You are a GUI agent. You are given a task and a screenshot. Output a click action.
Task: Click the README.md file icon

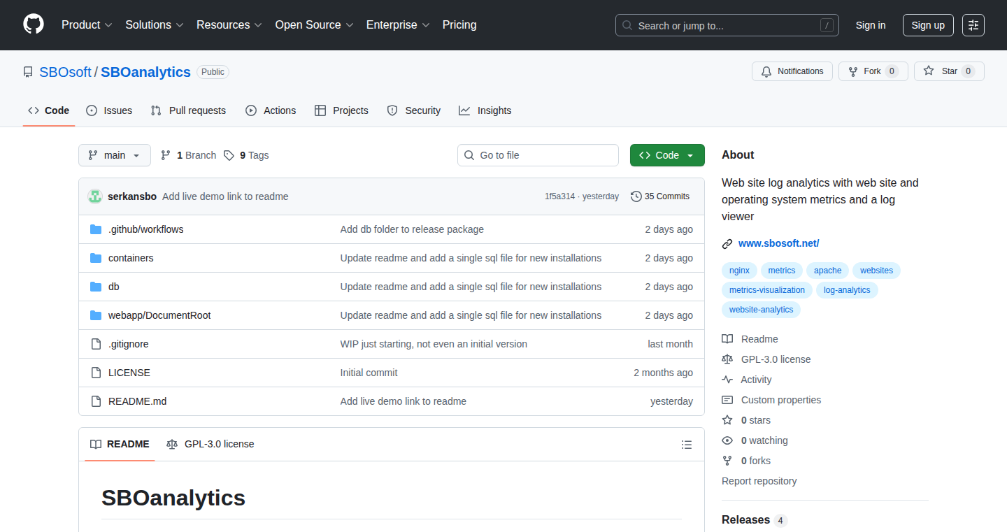click(x=96, y=401)
